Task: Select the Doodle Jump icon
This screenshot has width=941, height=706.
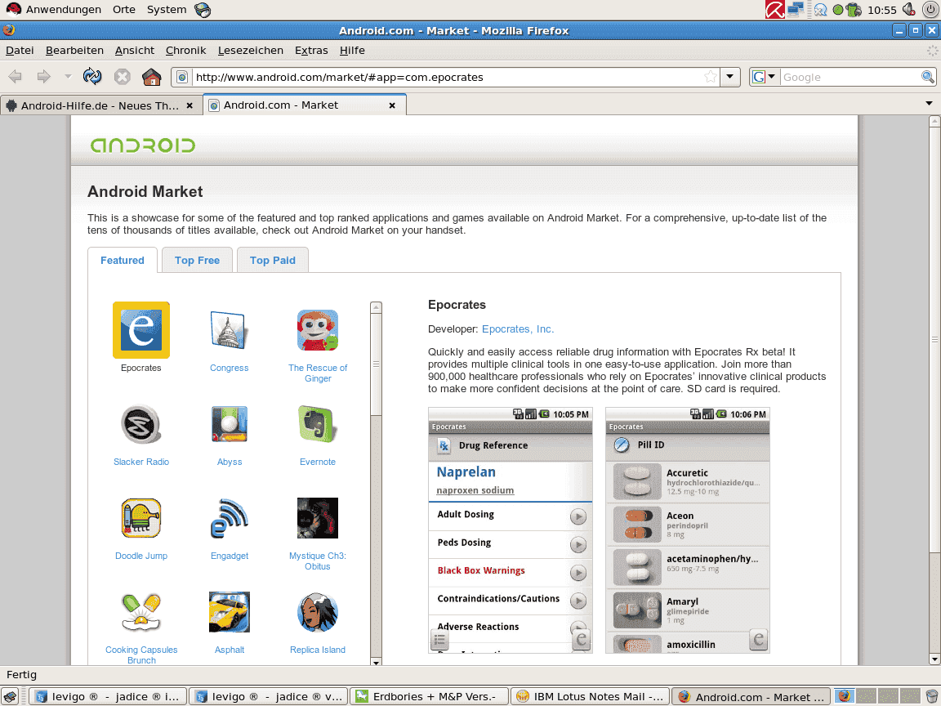Action: [x=141, y=518]
